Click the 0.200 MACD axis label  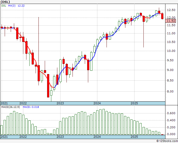click(x=171, y=127)
